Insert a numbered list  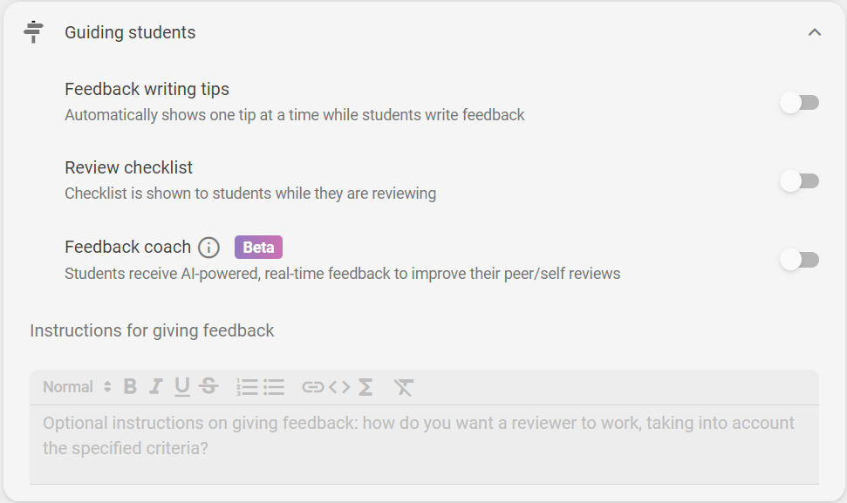pyautogui.click(x=247, y=387)
